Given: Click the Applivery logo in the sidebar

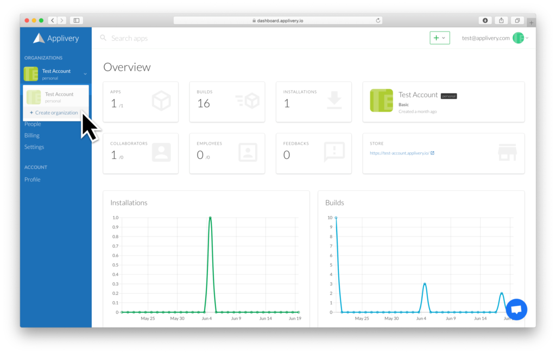Looking at the screenshot, I should pos(56,38).
